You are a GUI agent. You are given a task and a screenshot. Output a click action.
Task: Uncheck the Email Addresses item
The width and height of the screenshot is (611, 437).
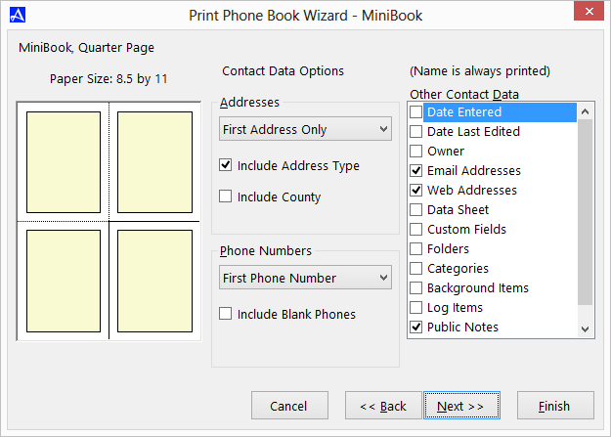tap(416, 171)
